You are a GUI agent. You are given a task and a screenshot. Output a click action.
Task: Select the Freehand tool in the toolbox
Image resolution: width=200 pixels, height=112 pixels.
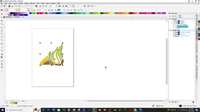pyautogui.click(x=2, y=28)
